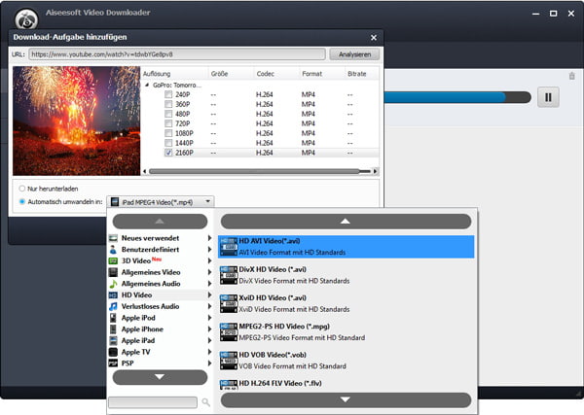Expand Neues verwendet submenu arrow
Image resolution: width=584 pixels, height=415 pixels.
(x=209, y=238)
